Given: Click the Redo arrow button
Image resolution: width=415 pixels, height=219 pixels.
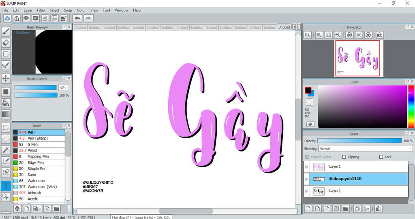Looking at the screenshot, I should [x=88, y=18].
